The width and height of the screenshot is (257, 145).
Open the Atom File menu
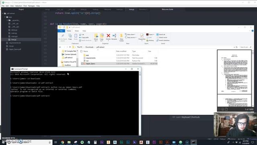pos(3,6)
